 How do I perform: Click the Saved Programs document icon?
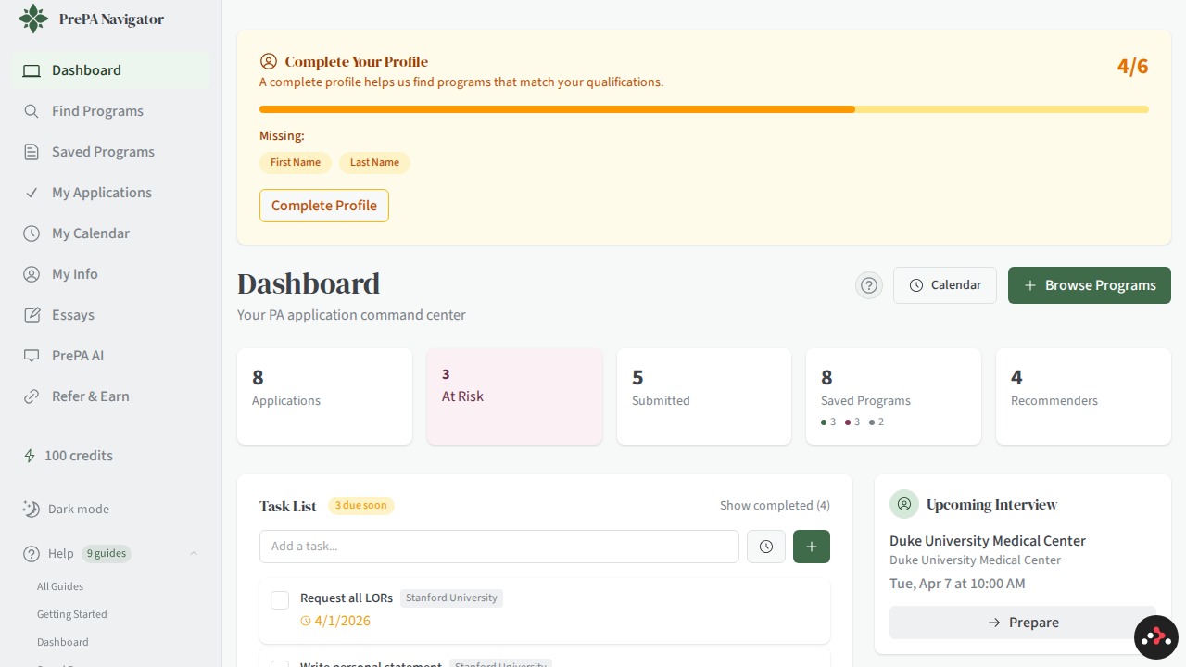(x=32, y=152)
